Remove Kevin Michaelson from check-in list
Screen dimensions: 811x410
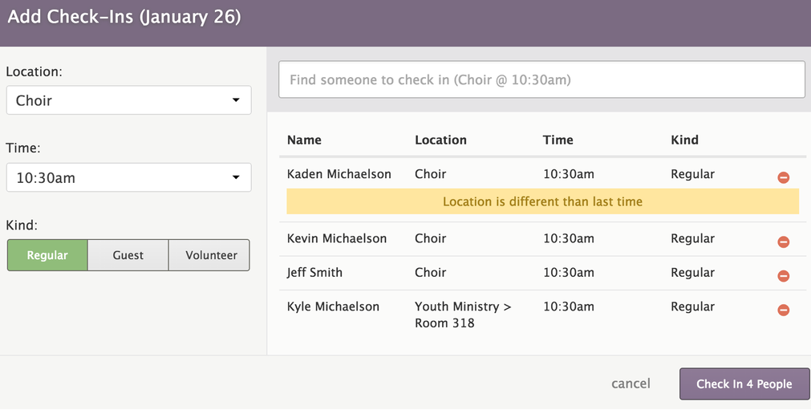click(784, 242)
